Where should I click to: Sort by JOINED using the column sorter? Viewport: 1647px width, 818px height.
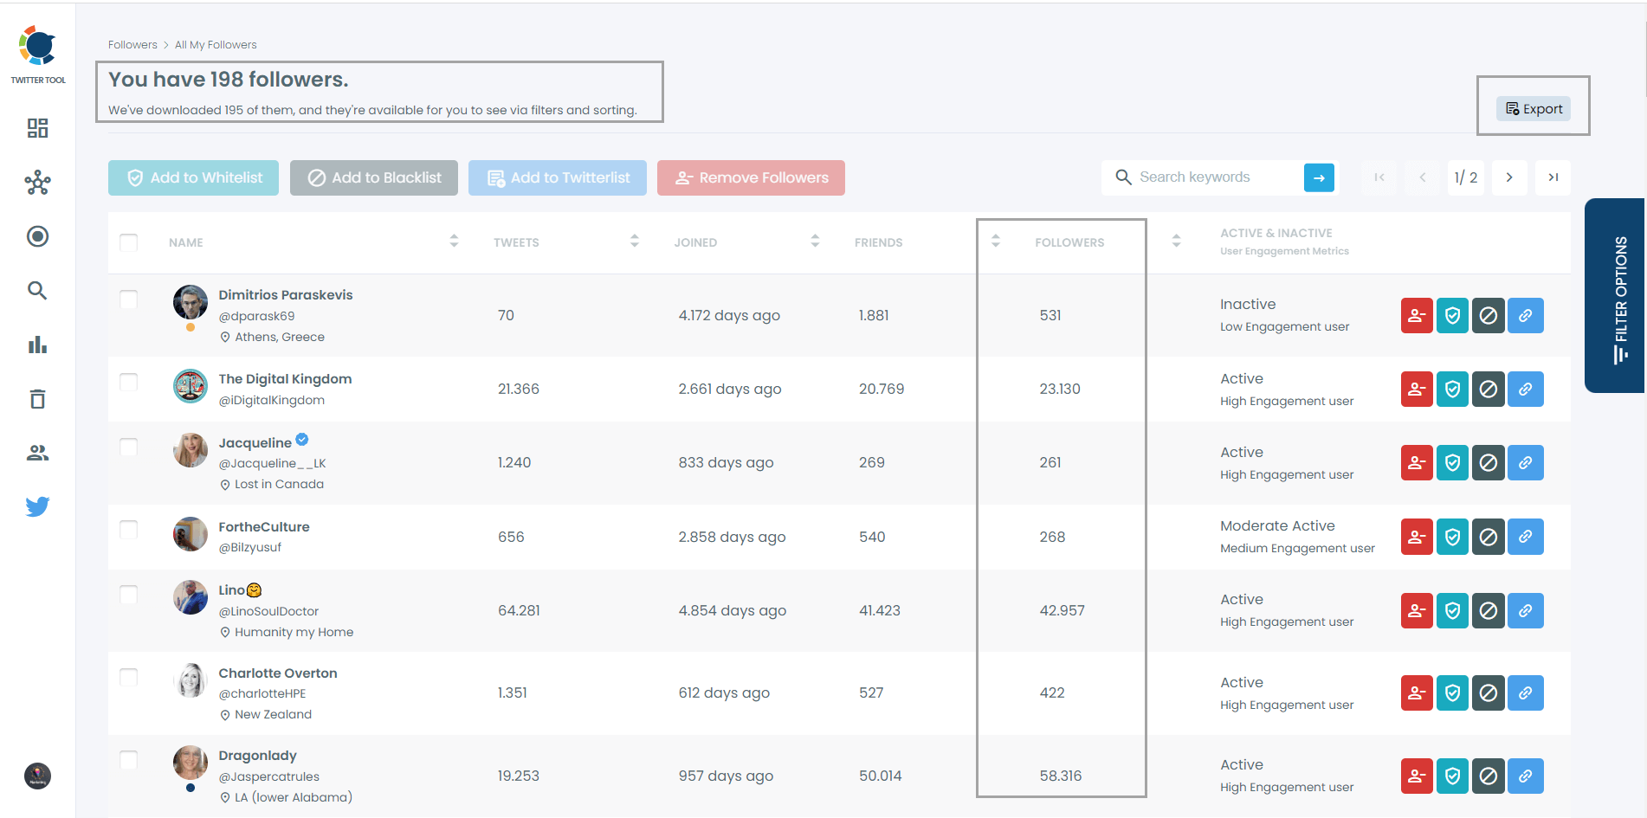pyautogui.click(x=814, y=242)
